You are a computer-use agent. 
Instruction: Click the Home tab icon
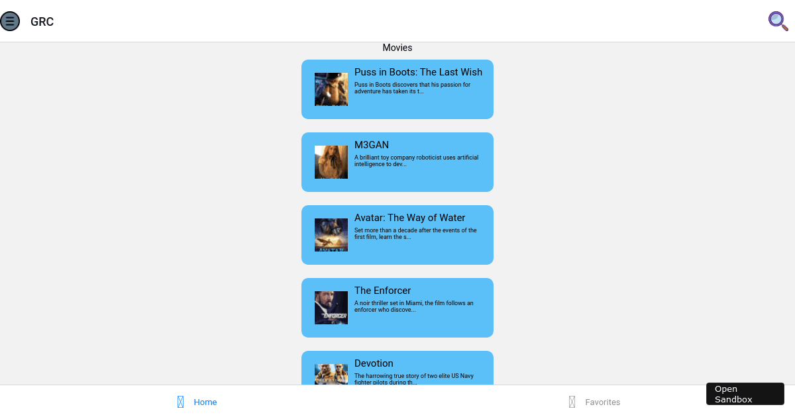[x=180, y=402]
